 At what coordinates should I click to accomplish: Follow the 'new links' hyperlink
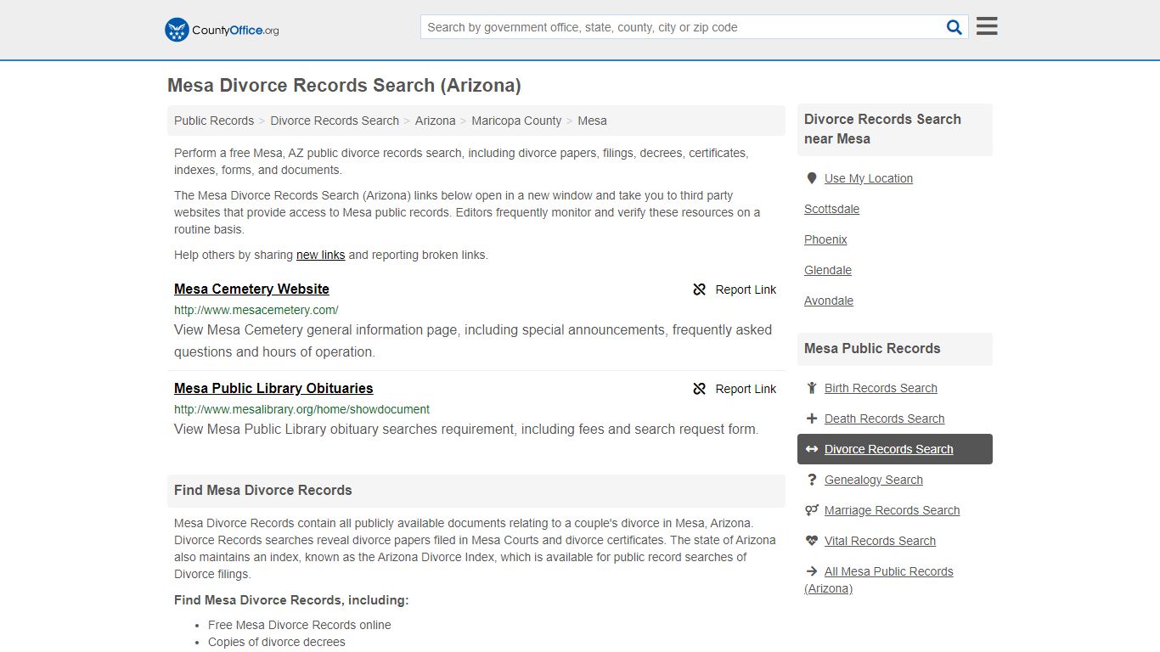coord(320,255)
